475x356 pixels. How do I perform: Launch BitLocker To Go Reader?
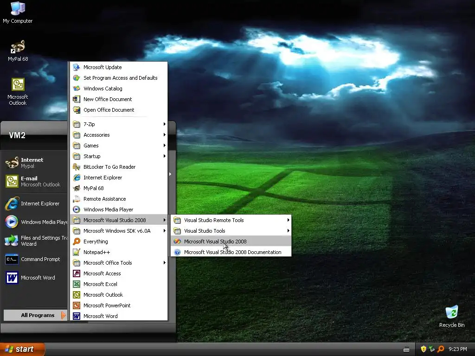point(119,167)
